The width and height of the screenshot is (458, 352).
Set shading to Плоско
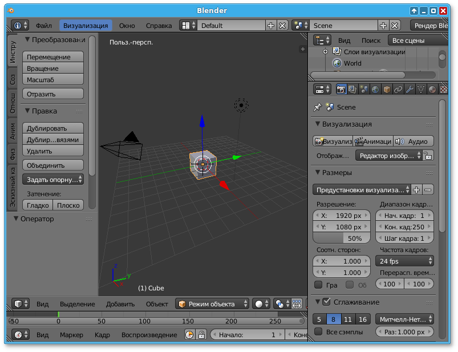[x=68, y=205]
